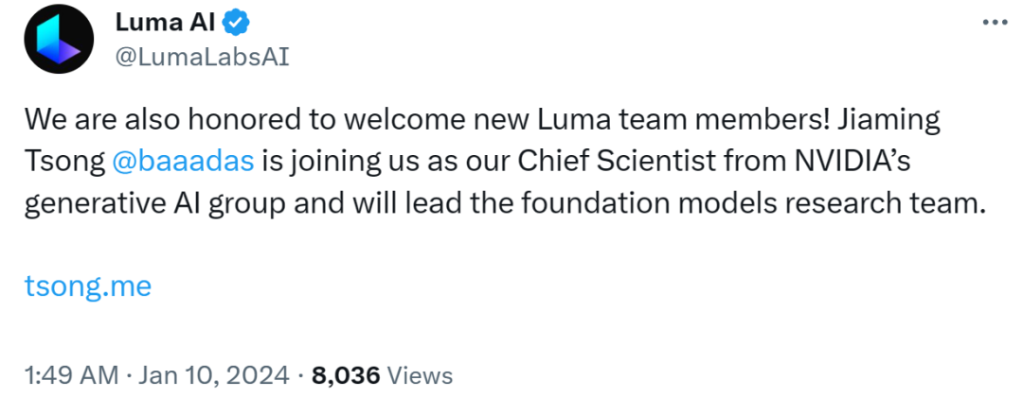
Task: Click the Luma AI display name
Action: click(x=165, y=24)
